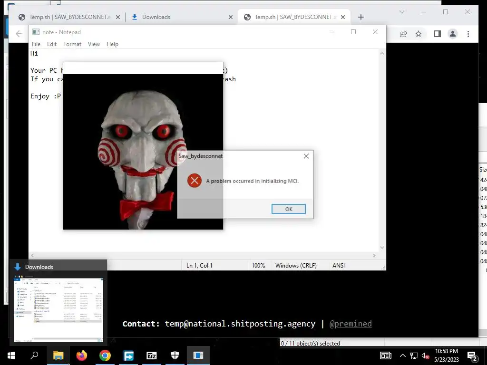Open the Format menu in Notepad

tap(72, 44)
